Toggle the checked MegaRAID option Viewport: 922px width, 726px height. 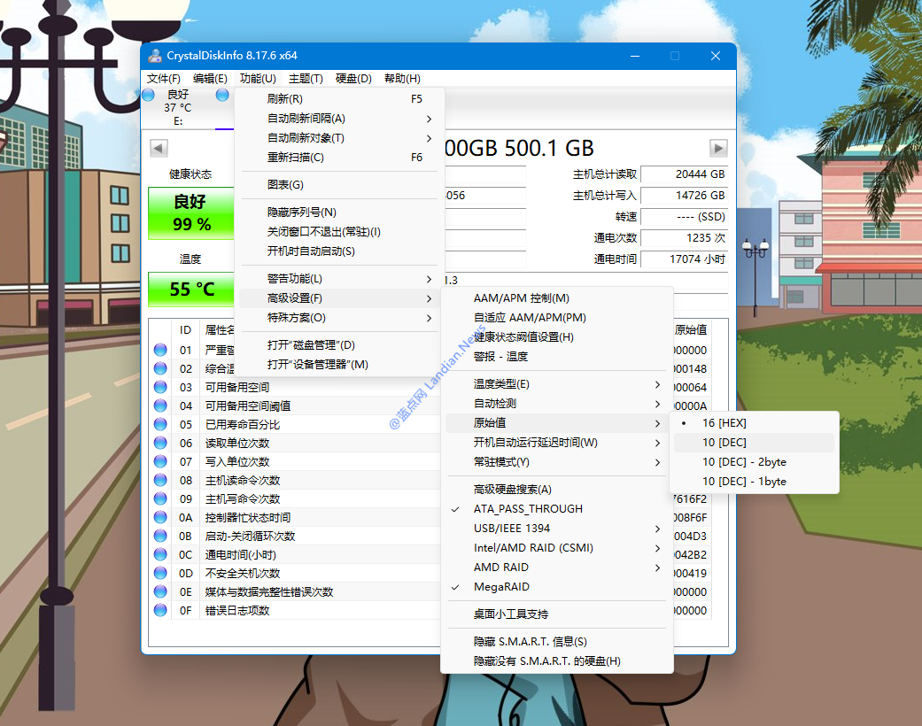(556, 587)
